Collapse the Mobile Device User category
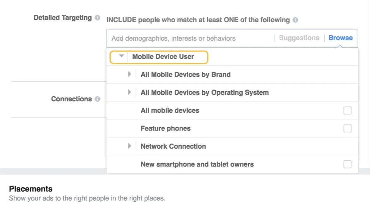The height and width of the screenshot is (214, 370). coord(121,56)
